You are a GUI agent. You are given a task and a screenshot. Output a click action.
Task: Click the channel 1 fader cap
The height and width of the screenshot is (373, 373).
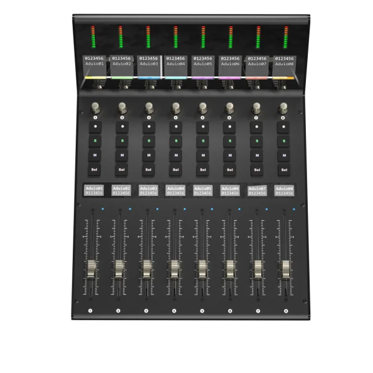click(91, 269)
